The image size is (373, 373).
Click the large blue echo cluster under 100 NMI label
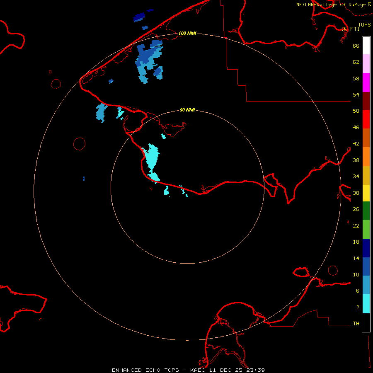tap(149, 61)
